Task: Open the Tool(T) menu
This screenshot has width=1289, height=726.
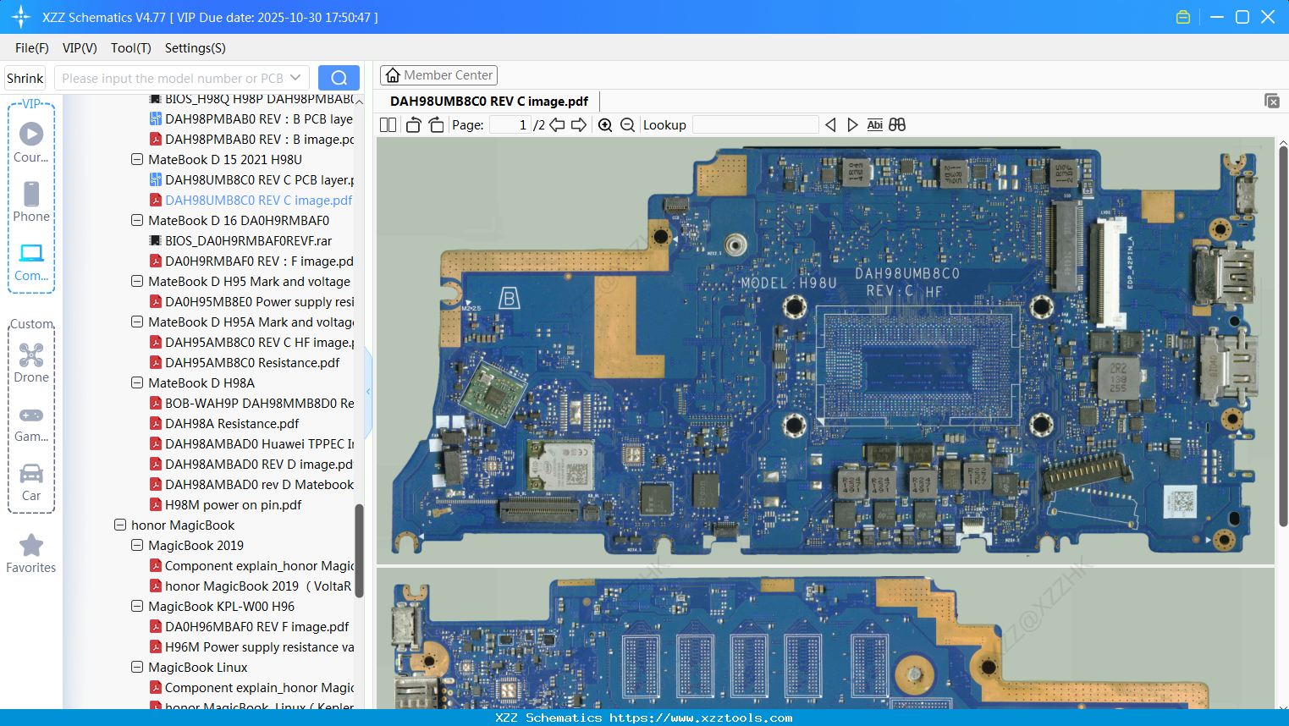Action: pyautogui.click(x=131, y=48)
